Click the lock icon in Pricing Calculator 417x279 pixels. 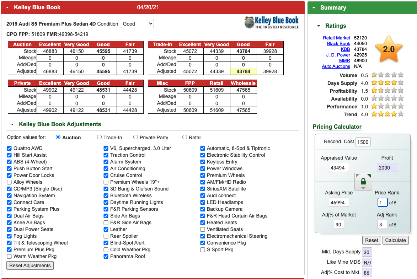click(363, 182)
